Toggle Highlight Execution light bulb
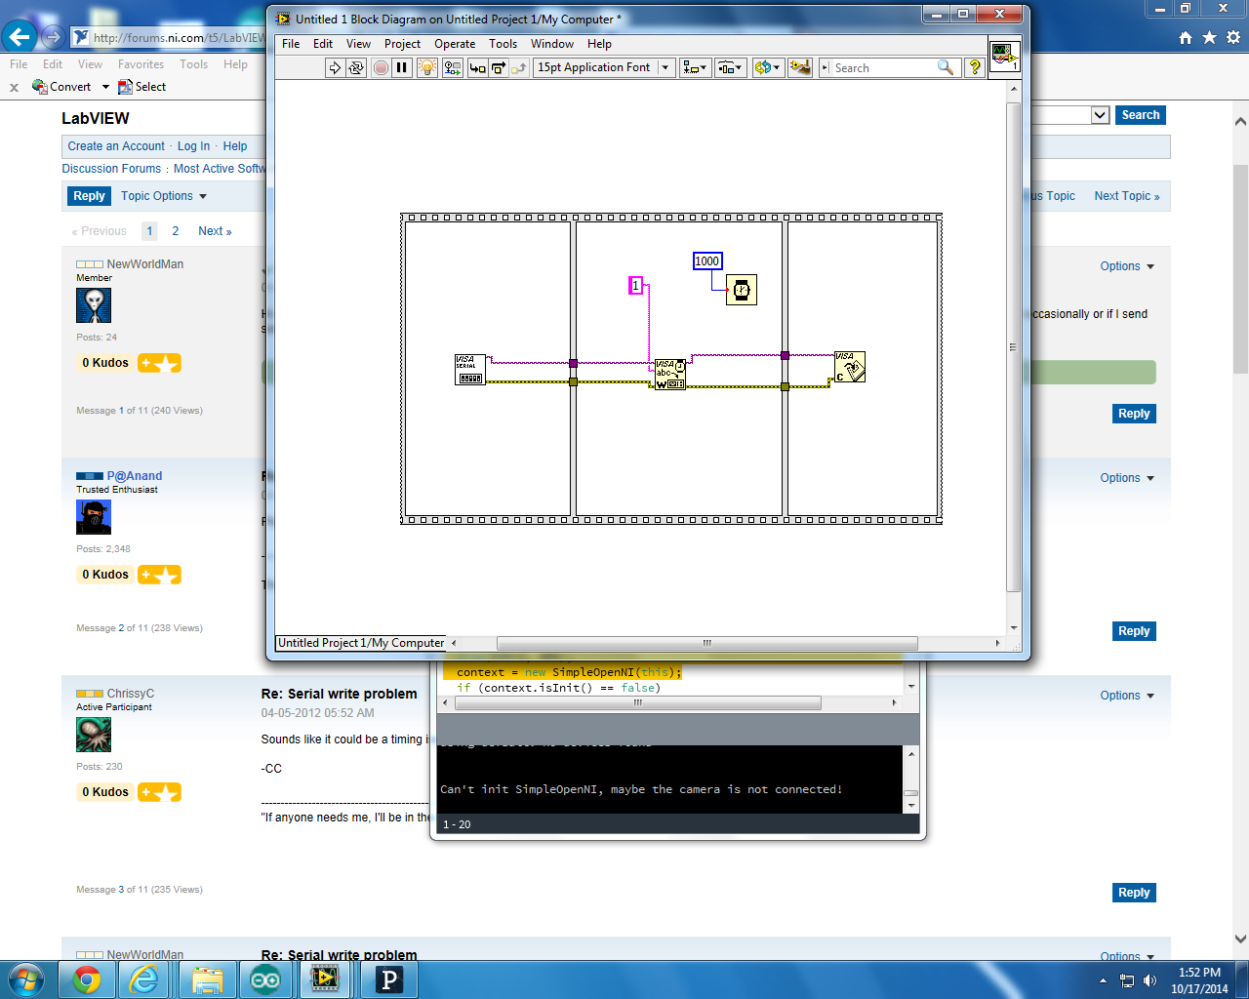 pyautogui.click(x=426, y=67)
